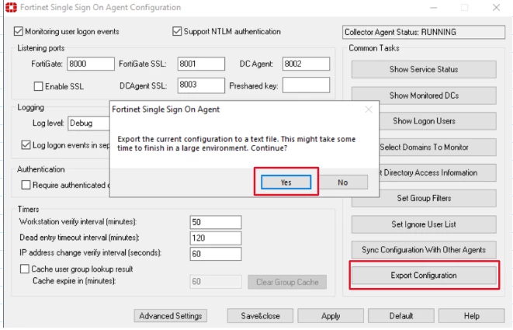Click Cache expire in minutes field
The width and height of the screenshot is (513, 330).
(x=216, y=282)
